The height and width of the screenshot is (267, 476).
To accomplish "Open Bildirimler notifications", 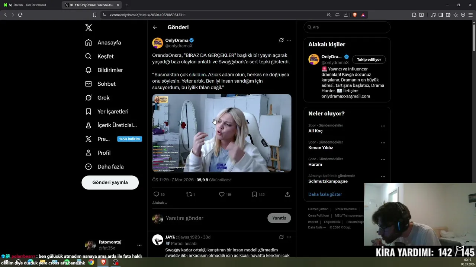I will 104,70.
